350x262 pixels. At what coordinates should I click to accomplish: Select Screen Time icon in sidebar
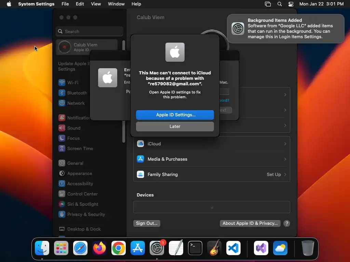coord(62,149)
